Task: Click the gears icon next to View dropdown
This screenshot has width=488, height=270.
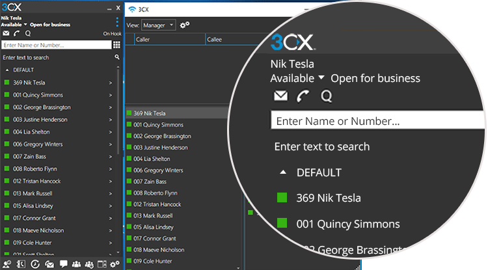Action: pos(185,25)
